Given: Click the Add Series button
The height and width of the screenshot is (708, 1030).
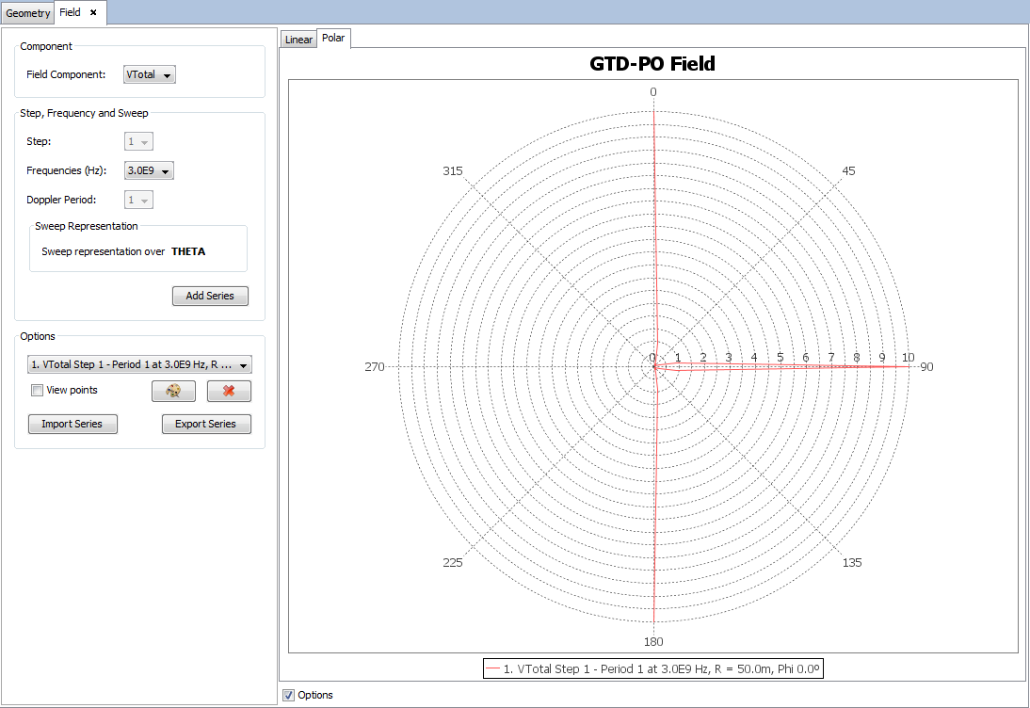Looking at the screenshot, I should coord(210,296).
